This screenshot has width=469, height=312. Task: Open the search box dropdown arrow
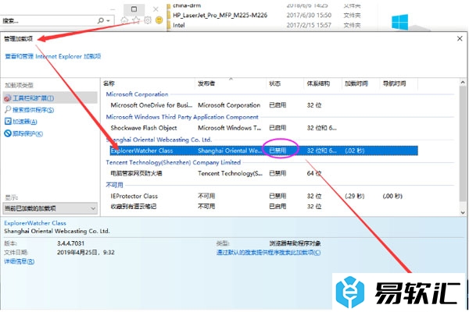pyautogui.click(x=108, y=20)
